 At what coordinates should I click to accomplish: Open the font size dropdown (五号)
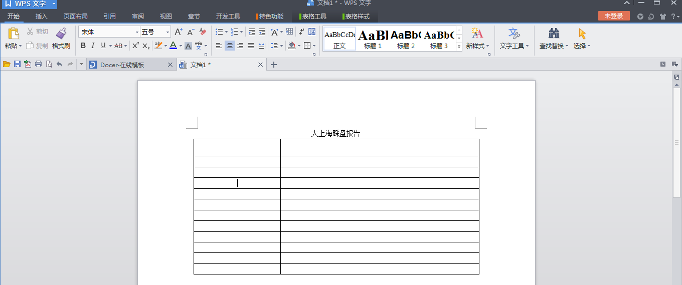[167, 32]
